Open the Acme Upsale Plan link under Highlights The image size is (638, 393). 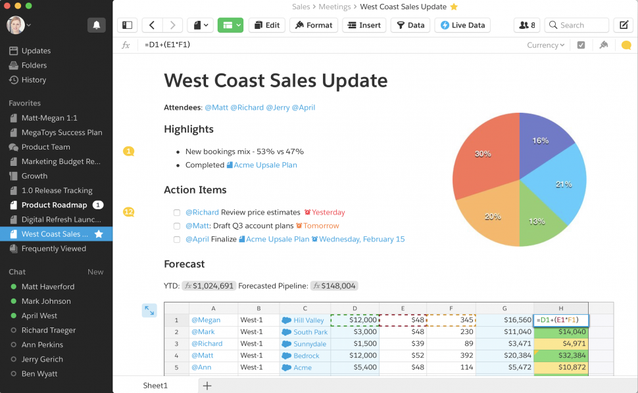coord(265,165)
